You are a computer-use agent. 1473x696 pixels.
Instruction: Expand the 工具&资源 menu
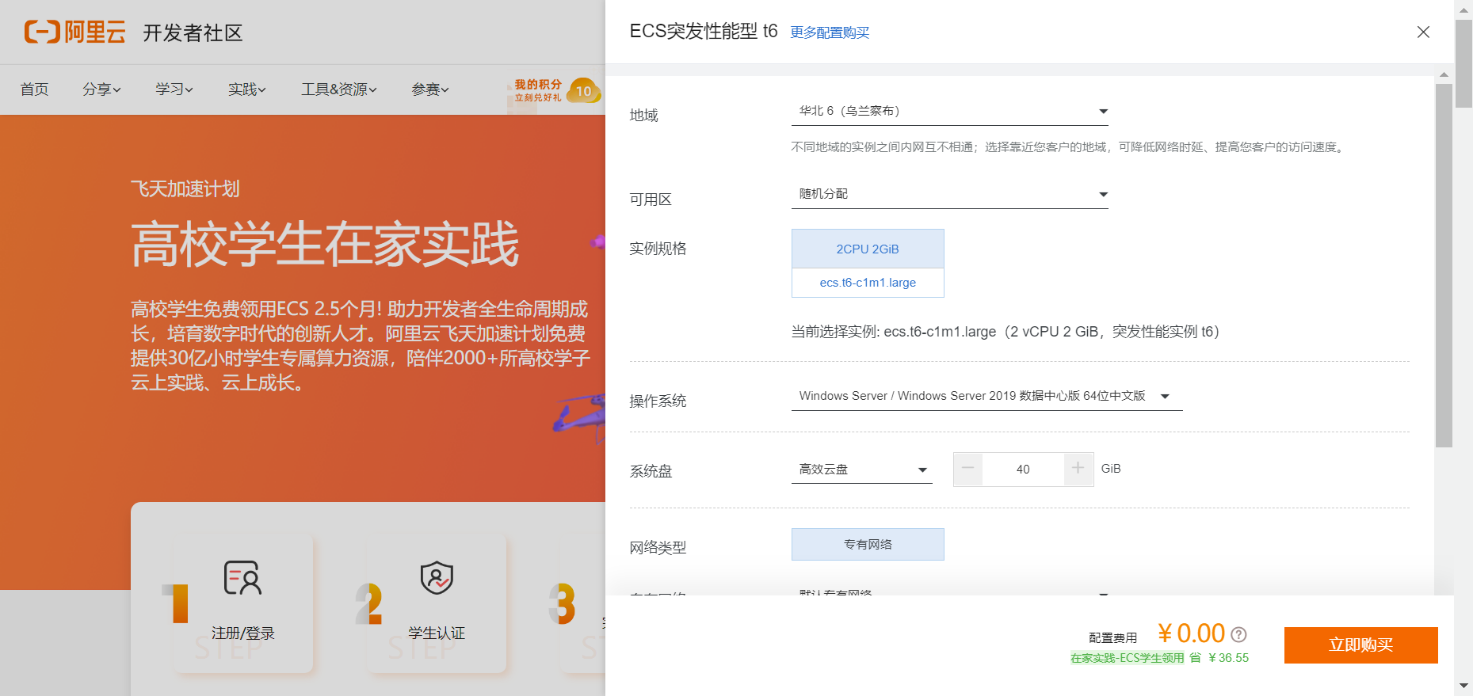(339, 89)
